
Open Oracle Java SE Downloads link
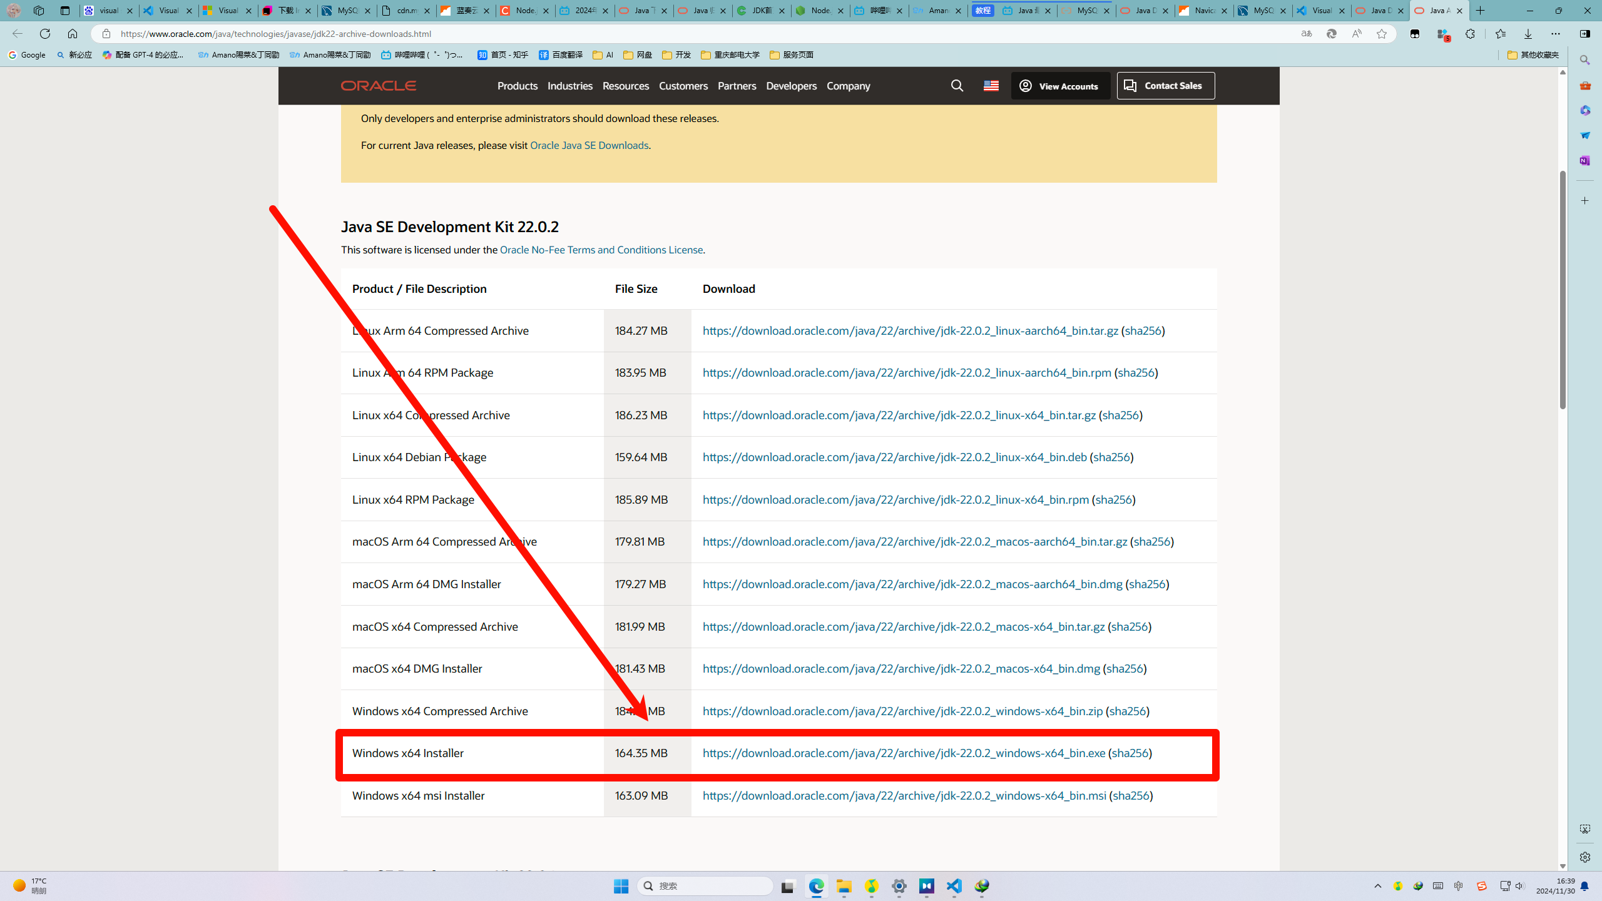click(x=589, y=145)
